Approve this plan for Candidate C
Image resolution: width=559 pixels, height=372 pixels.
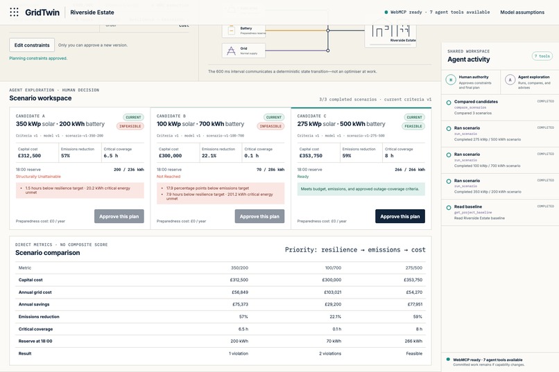pos(400,216)
